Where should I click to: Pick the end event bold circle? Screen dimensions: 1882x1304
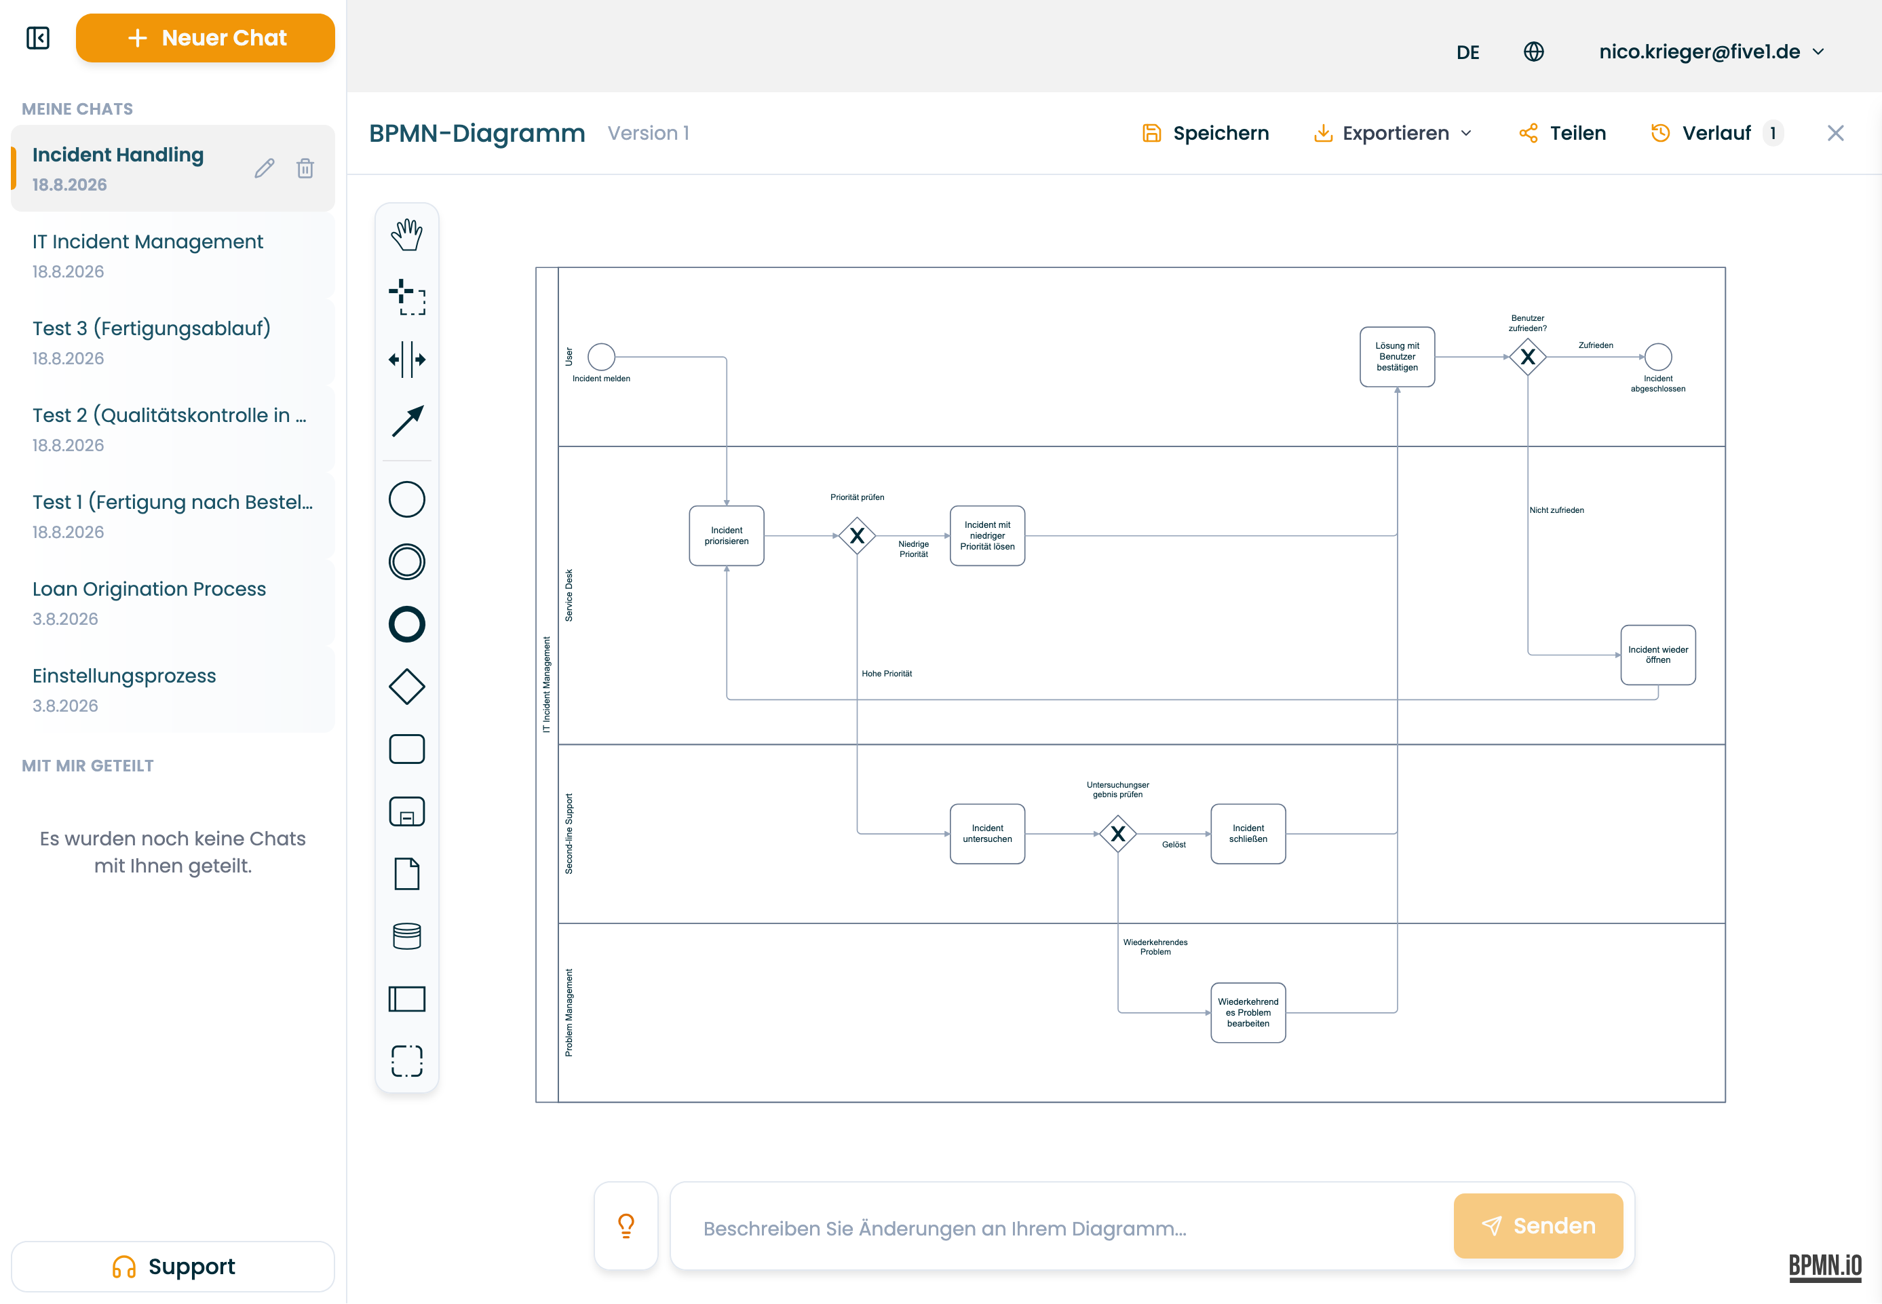tap(407, 624)
